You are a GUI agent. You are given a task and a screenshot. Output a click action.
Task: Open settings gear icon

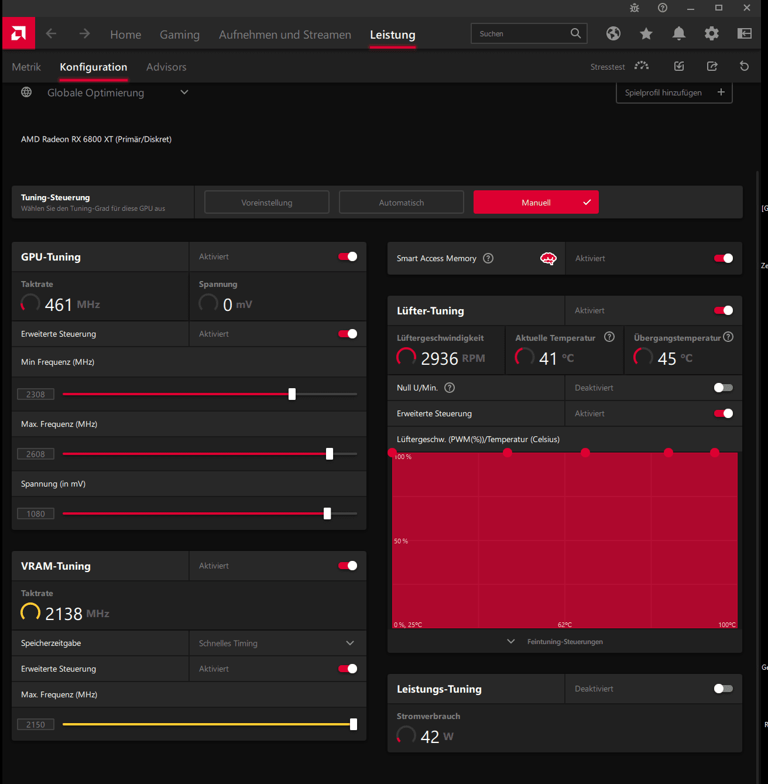pos(712,33)
